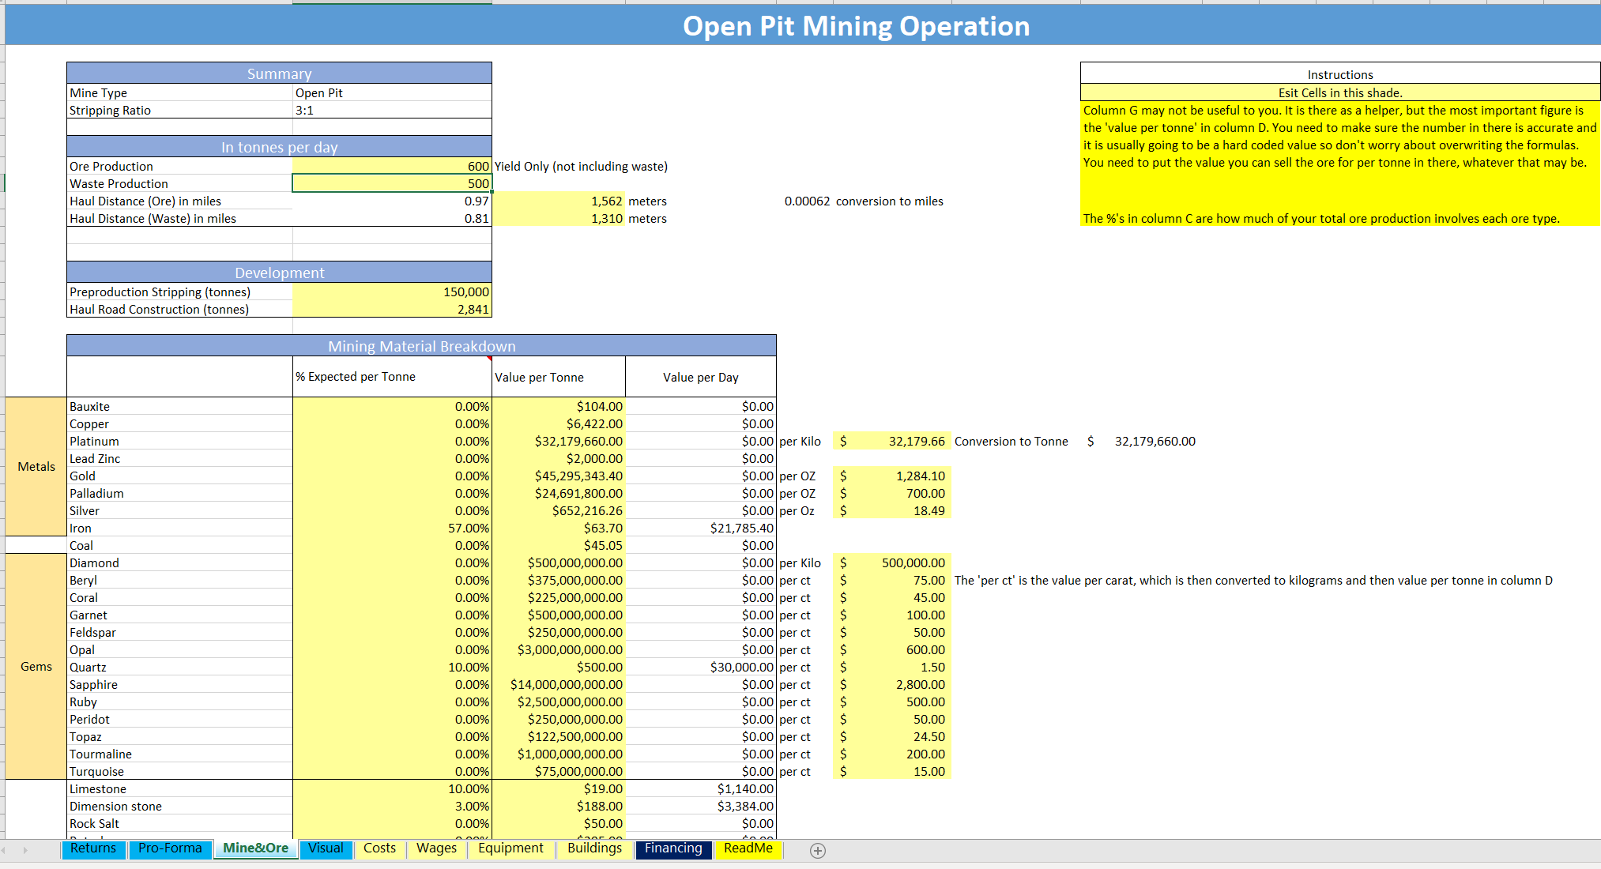Select the Stripping Ratio value cell
The height and width of the screenshot is (869, 1601).
(x=391, y=110)
